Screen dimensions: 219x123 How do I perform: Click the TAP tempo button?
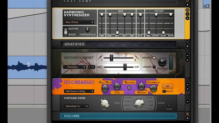pos(167,86)
